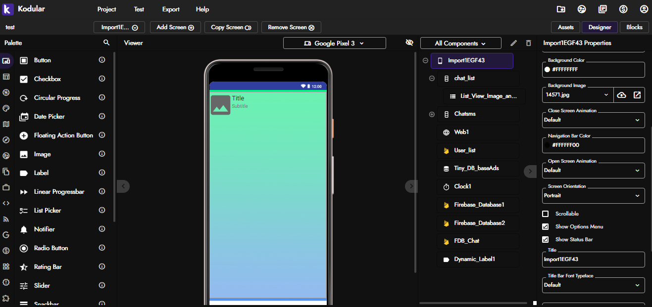
Task: Click the upload background image cloud icon
Action: (621, 95)
